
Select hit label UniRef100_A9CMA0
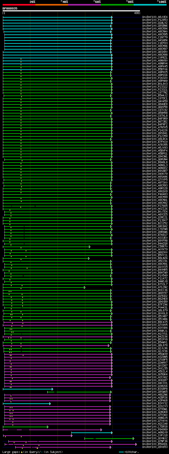155,31
